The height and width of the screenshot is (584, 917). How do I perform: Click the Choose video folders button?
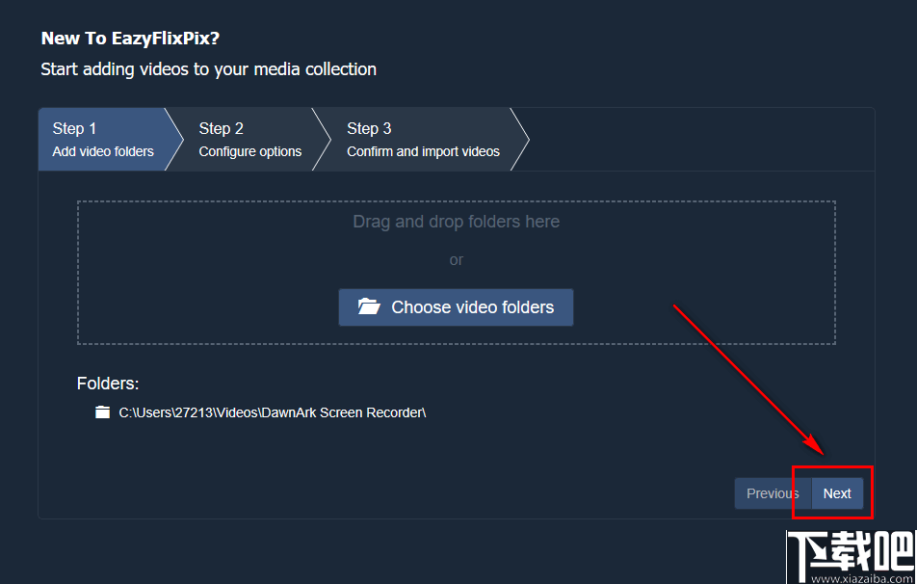pos(456,307)
